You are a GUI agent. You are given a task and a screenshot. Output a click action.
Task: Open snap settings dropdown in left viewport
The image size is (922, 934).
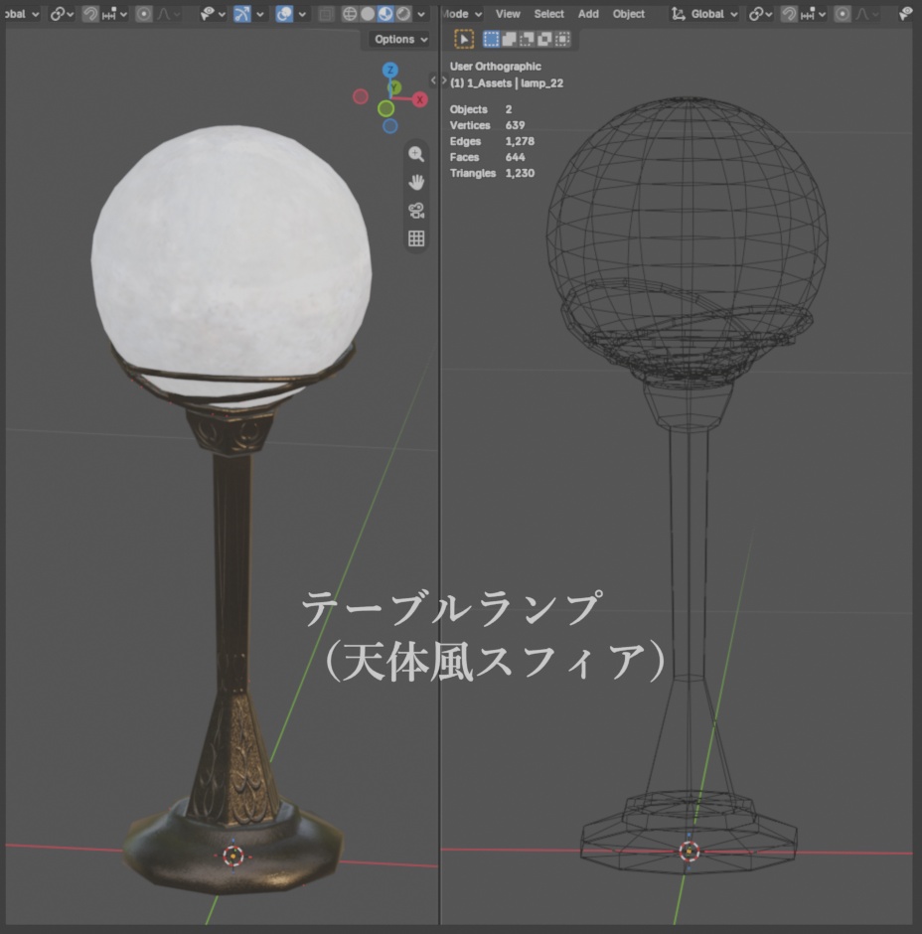pos(115,14)
